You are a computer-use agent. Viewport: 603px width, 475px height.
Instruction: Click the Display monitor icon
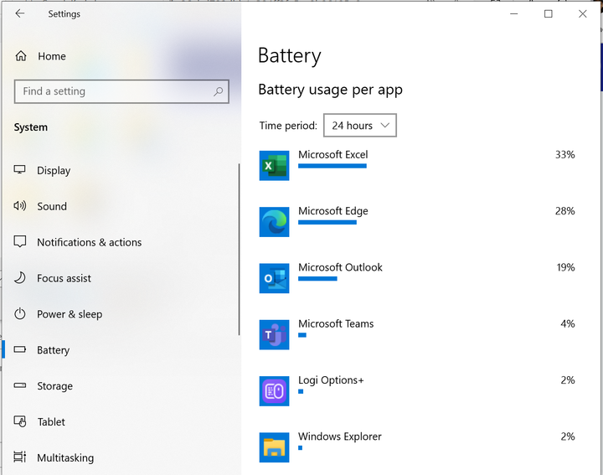[19, 169]
